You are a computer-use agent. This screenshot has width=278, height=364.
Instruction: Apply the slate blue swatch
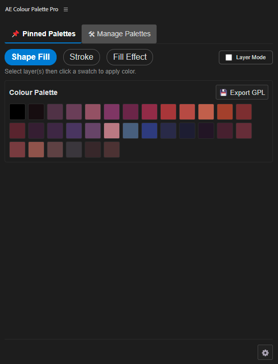(x=131, y=131)
